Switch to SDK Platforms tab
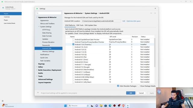This screenshot has width=193, height=108. click(70, 25)
